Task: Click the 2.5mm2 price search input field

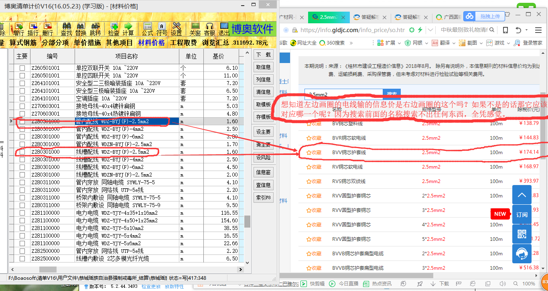Action: [x=343, y=94]
